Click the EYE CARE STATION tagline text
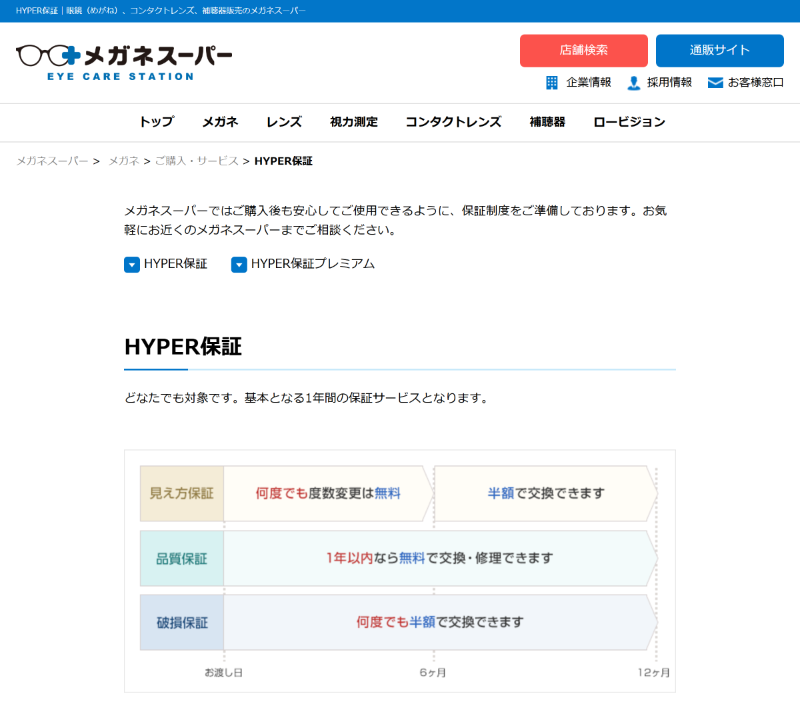The width and height of the screenshot is (800, 720). (x=121, y=77)
